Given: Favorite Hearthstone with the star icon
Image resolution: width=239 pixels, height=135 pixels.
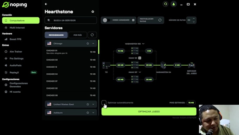Looking at the screenshot, I should click(93, 12).
